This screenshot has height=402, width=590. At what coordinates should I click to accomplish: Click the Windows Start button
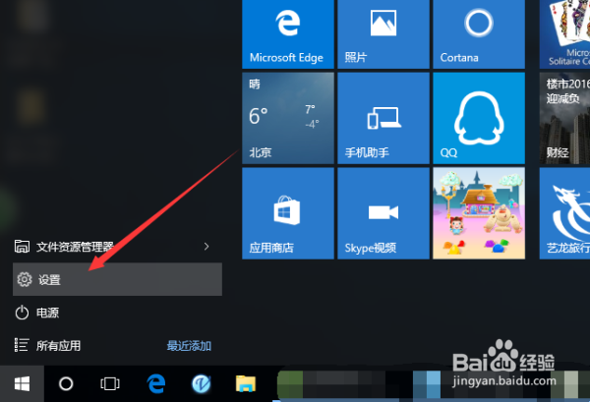point(22,384)
